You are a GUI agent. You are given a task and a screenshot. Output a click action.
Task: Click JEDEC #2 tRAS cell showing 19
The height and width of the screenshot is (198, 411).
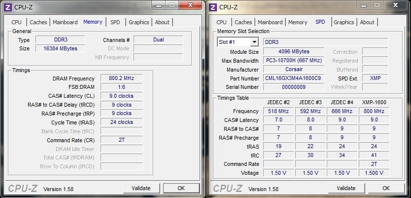(x=278, y=146)
